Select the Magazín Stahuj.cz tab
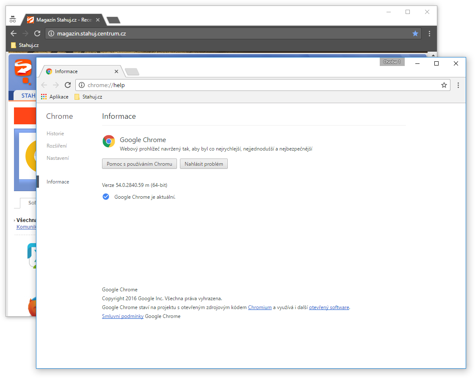This screenshot has width=475, height=378. 63,20
